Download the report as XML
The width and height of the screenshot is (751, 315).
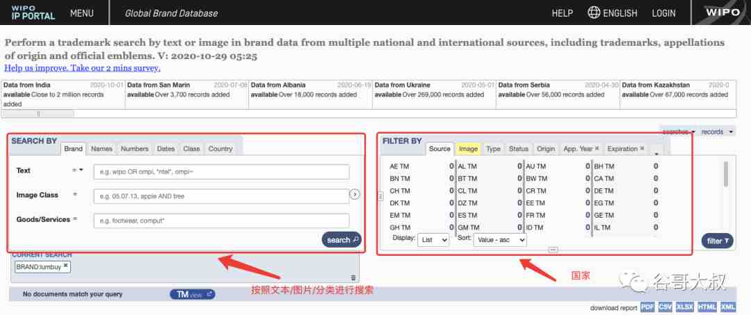coord(727,307)
